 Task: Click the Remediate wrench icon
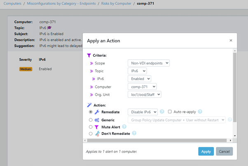coord(97,112)
